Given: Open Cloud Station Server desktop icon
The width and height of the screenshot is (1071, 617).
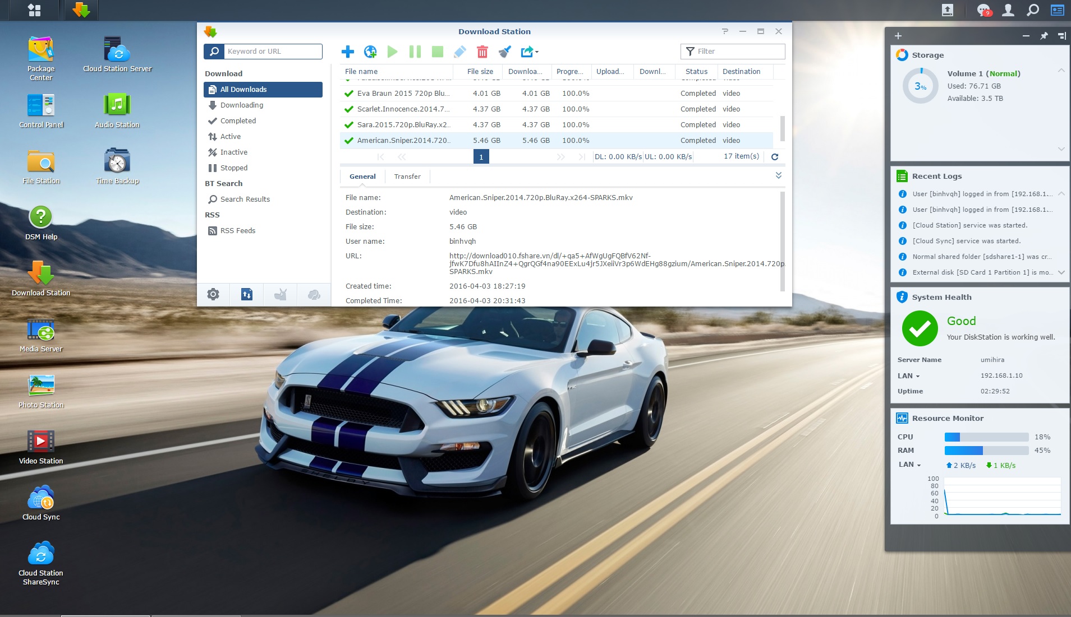Looking at the screenshot, I should coord(117,54).
